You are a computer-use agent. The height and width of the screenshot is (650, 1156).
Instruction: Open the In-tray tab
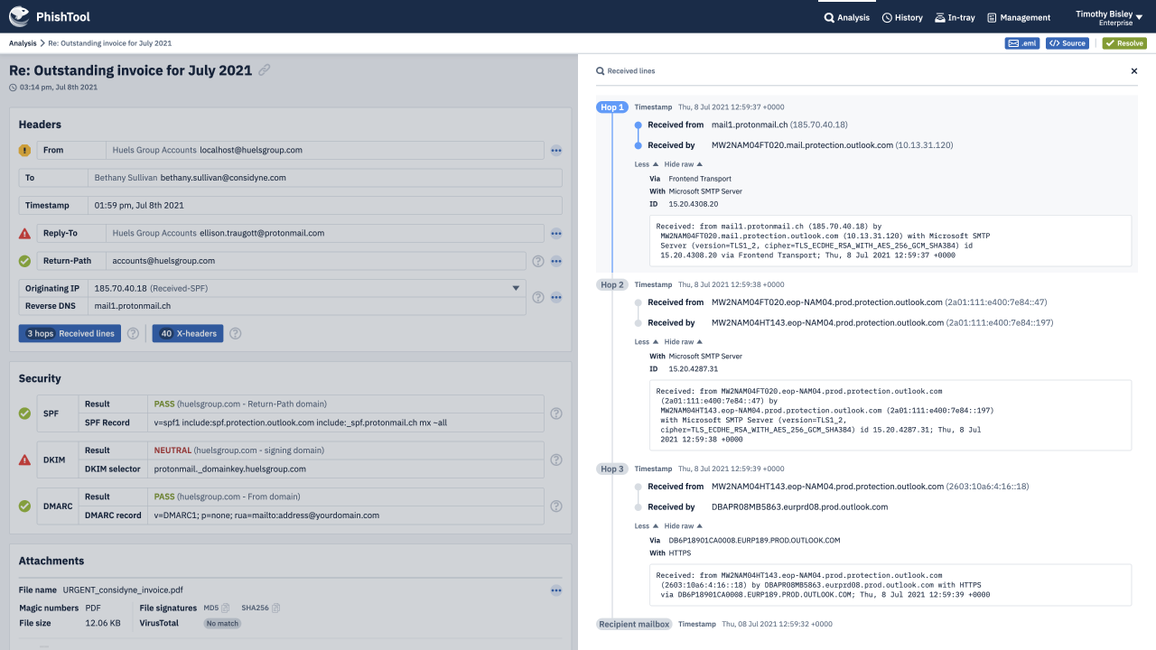pyautogui.click(x=956, y=17)
